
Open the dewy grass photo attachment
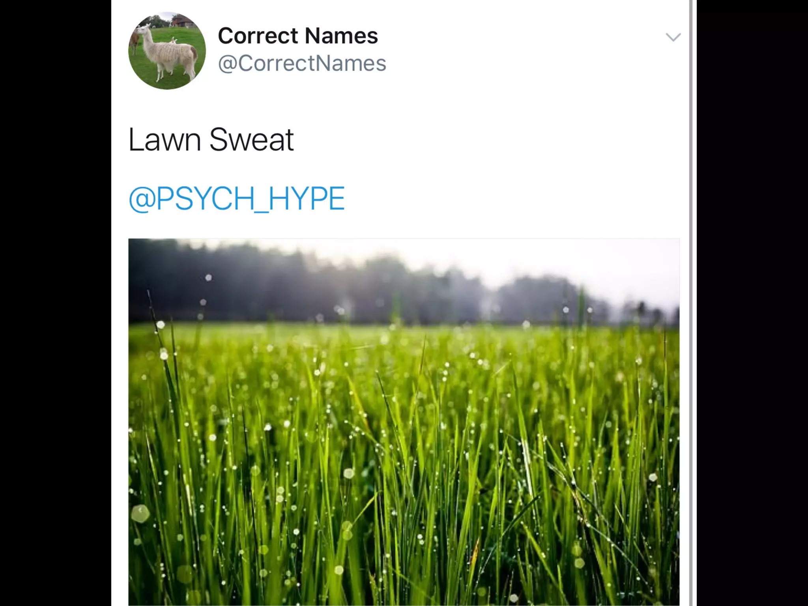click(404, 422)
